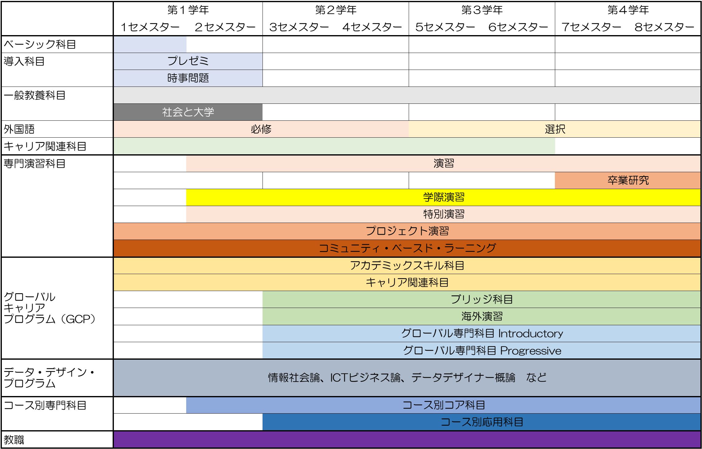Click the ブリッジ科目 green bar
702x449 pixels.
482,299
